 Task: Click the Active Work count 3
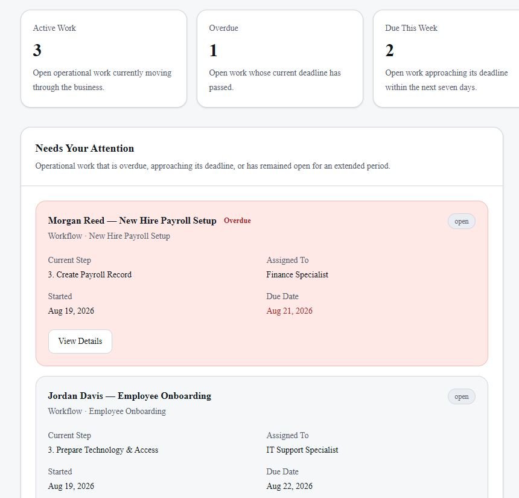click(37, 50)
